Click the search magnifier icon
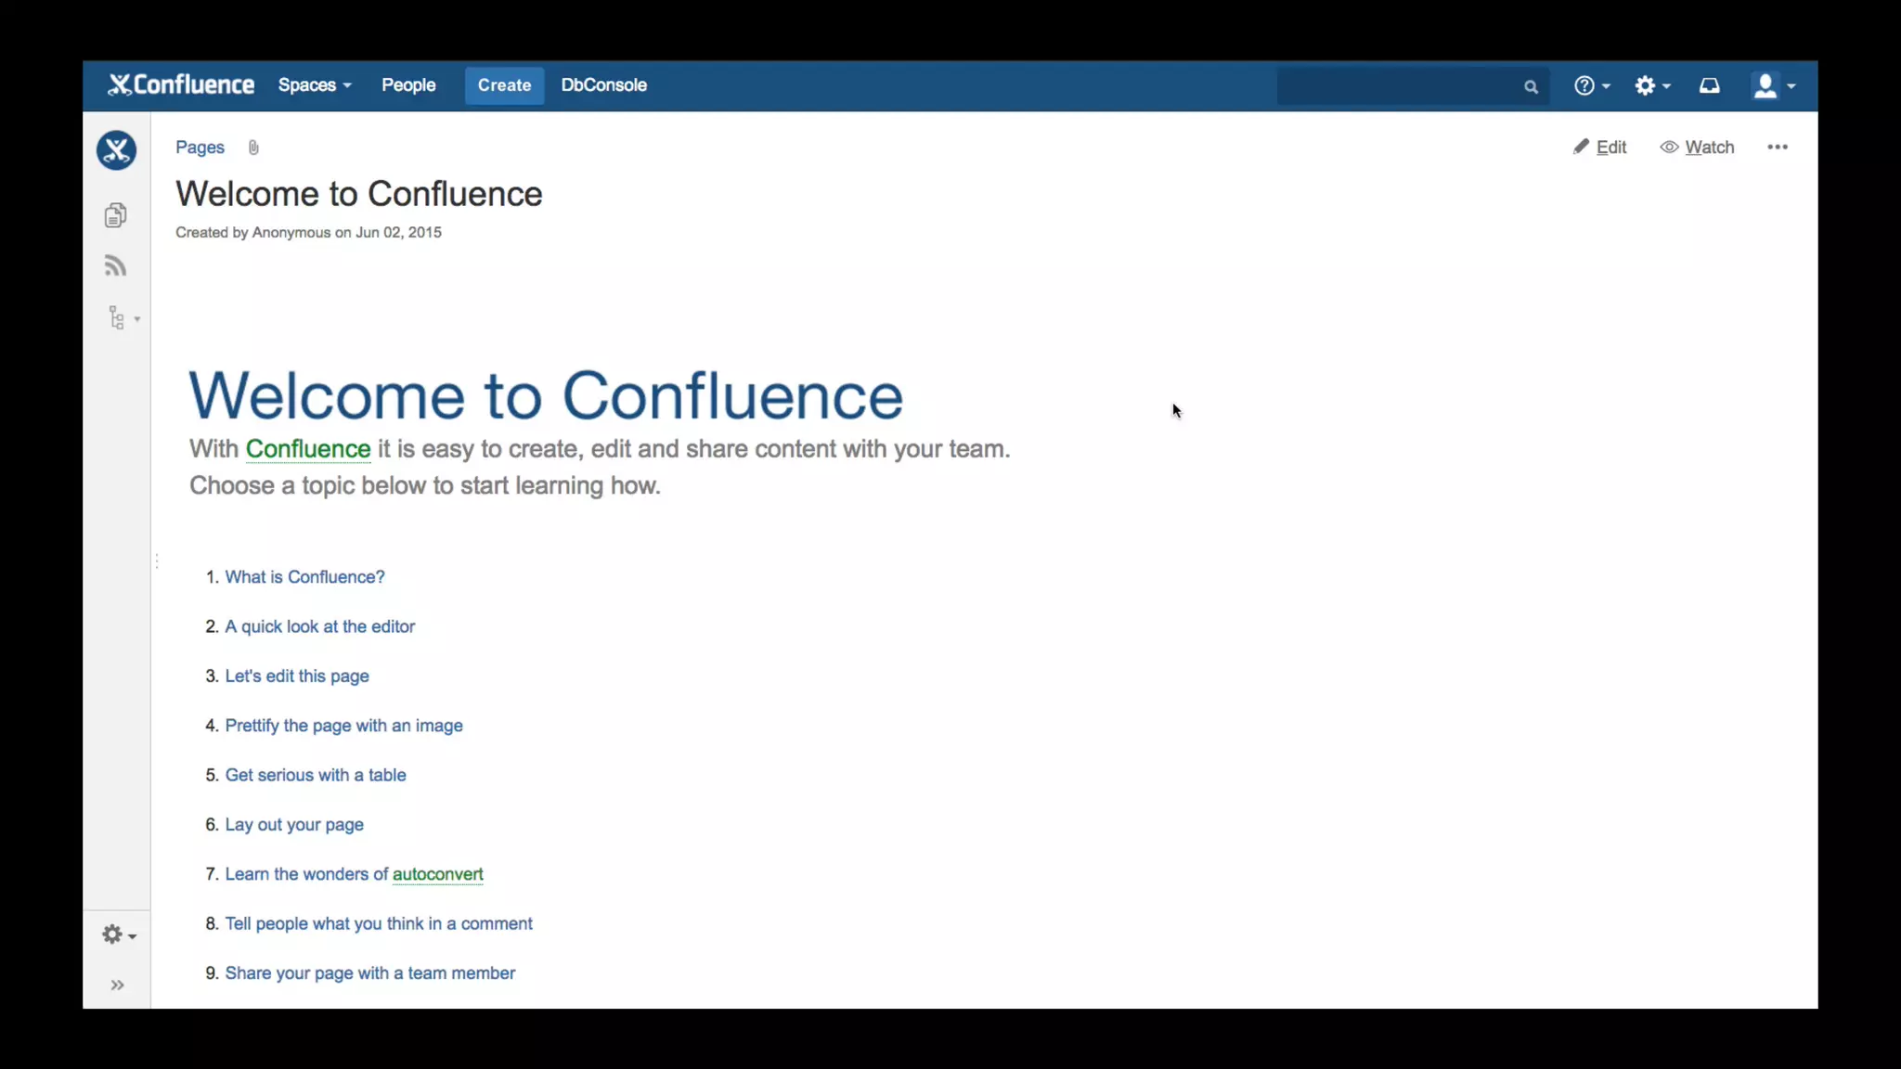The image size is (1901, 1069). [1531, 87]
